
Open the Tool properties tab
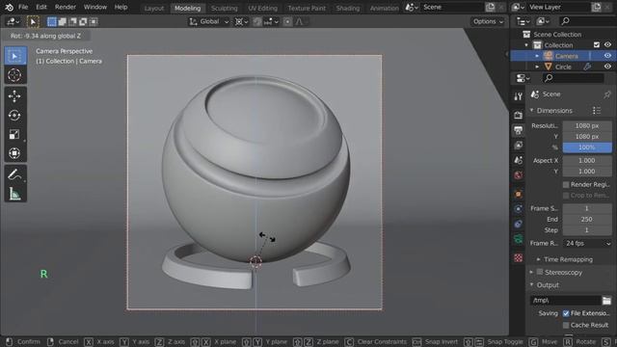tap(519, 96)
